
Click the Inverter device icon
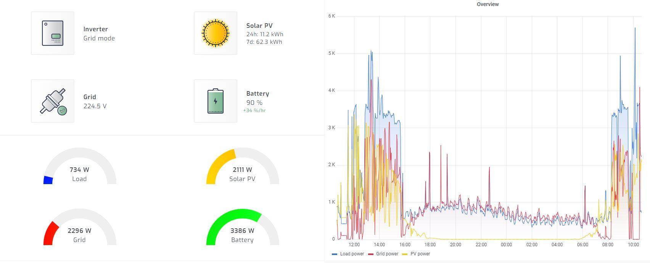click(53, 33)
